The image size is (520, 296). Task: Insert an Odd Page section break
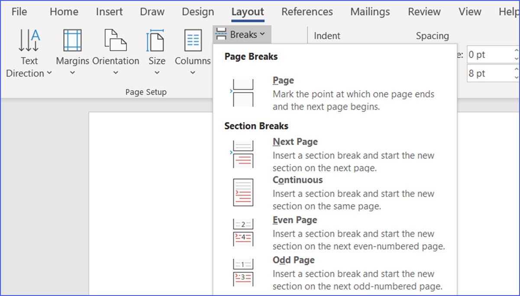point(293,260)
